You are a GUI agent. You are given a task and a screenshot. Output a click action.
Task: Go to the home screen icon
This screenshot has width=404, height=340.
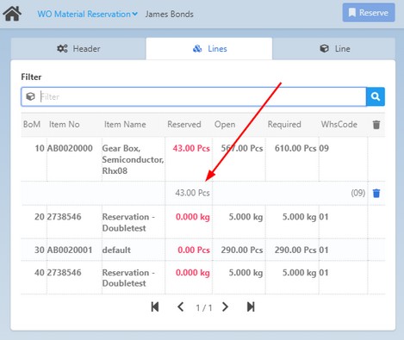tap(12, 14)
